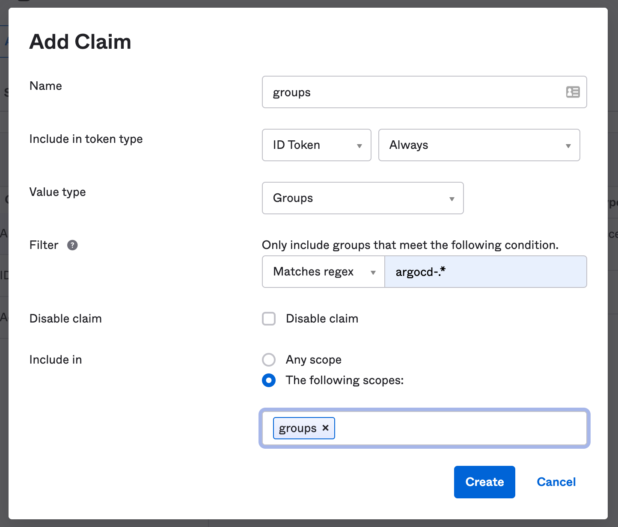Click the regex field containing argocd-.*
The height and width of the screenshot is (527, 618).
[485, 272]
